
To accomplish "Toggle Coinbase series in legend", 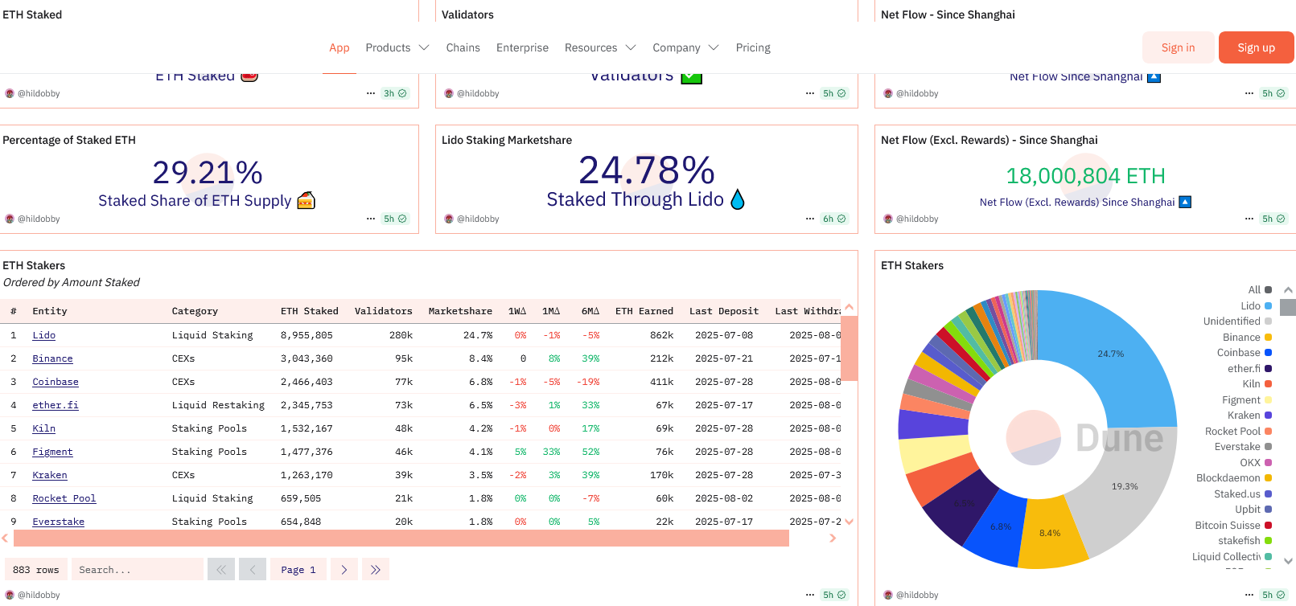I will [x=1245, y=352].
